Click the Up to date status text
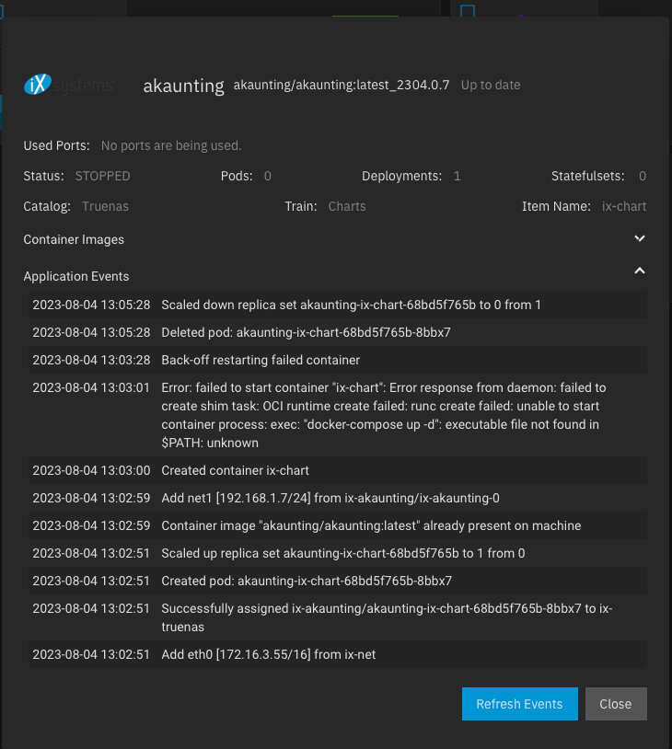Screen dimensions: 672x749 [491, 85]
